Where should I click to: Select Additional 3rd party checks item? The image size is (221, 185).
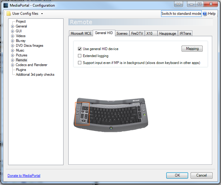35,75
